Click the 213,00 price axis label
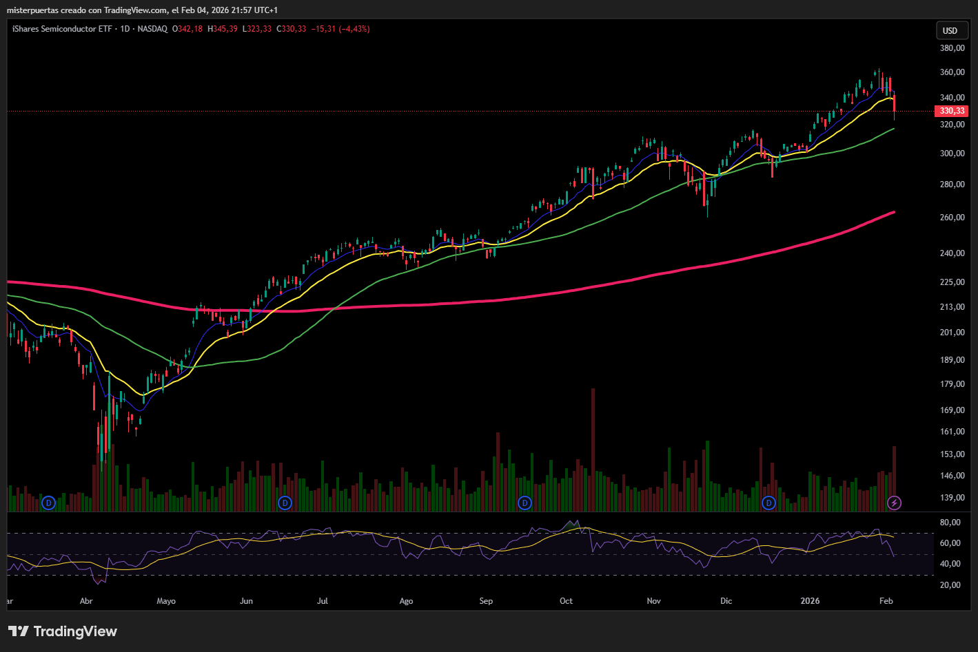Viewport: 978px width, 652px height. click(952, 307)
